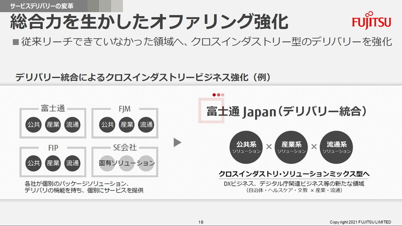Click the page number 16

point(200,222)
